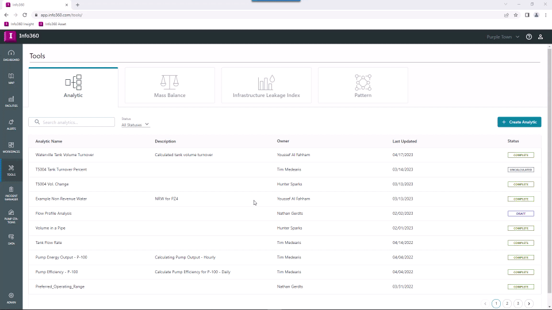Click the browser back arrow
Screen dimensions: 552x310
(x=6, y=15)
